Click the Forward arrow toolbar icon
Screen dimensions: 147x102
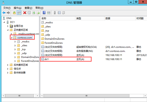tap(8, 13)
